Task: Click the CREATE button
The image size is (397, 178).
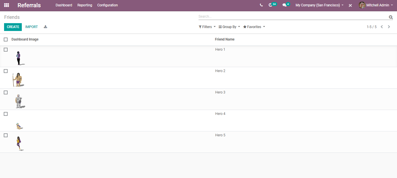Action: click(13, 27)
